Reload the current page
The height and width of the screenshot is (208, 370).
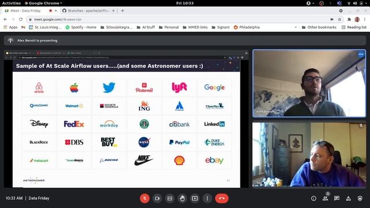(21, 19)
